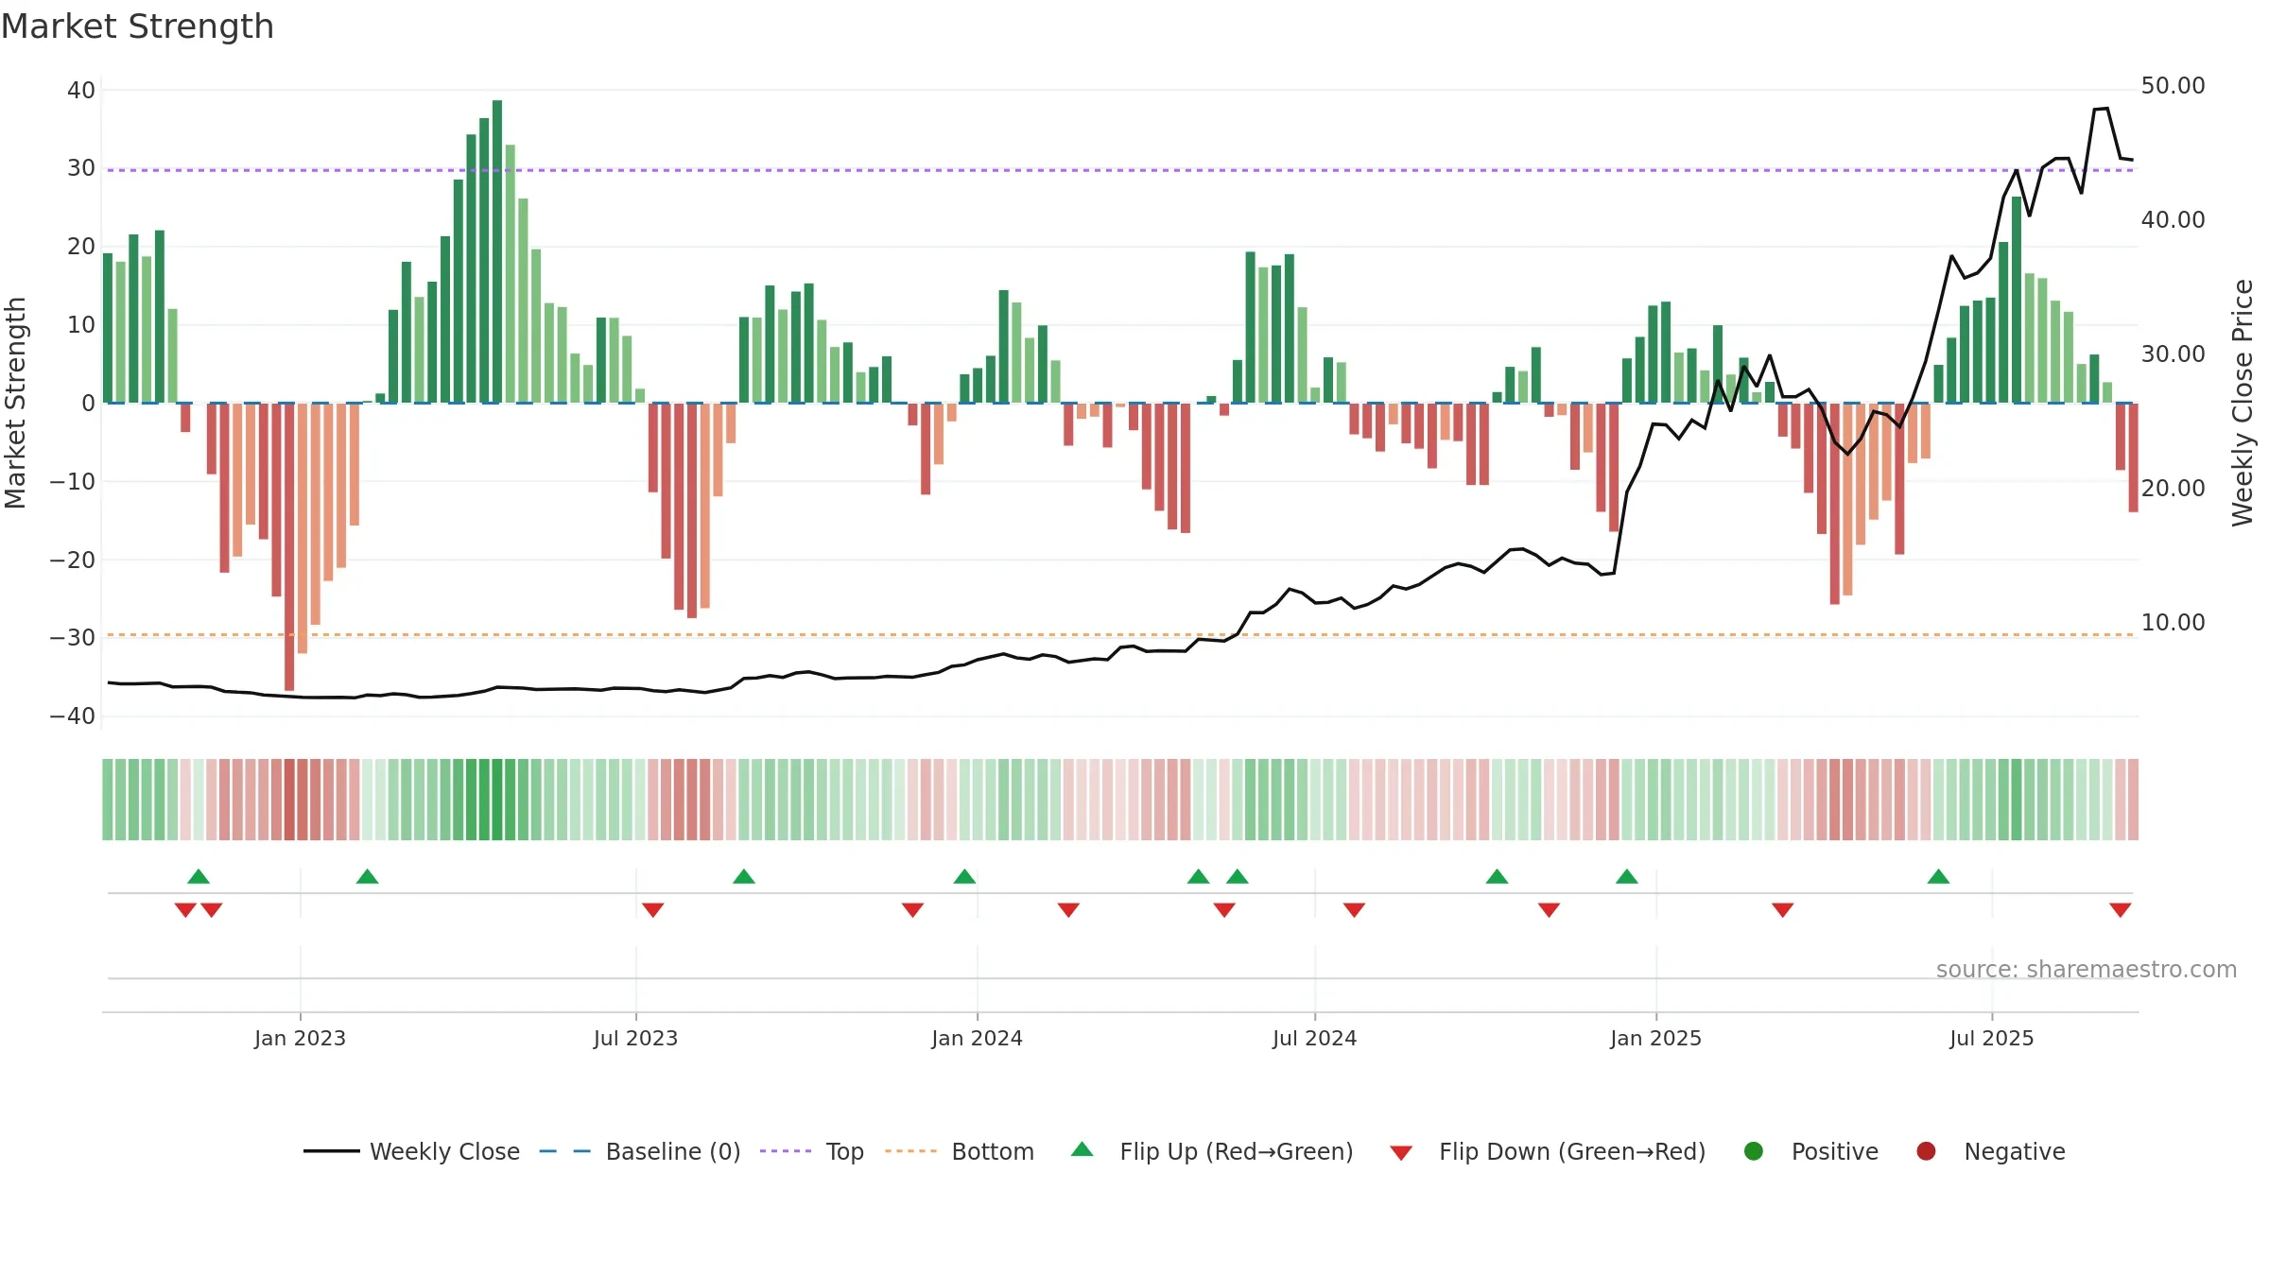The width and height of the screenshot is (2269, 1276).
Task: Click the flip-up marker just before Jul 2025
Action: pos(1939,876)
